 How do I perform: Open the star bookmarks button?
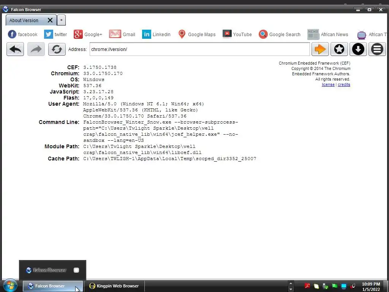(x=339, y=49)
